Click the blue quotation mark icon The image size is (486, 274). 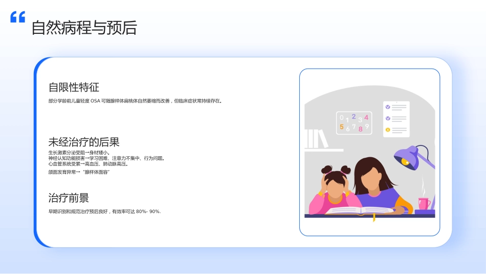tap(18, 17)
